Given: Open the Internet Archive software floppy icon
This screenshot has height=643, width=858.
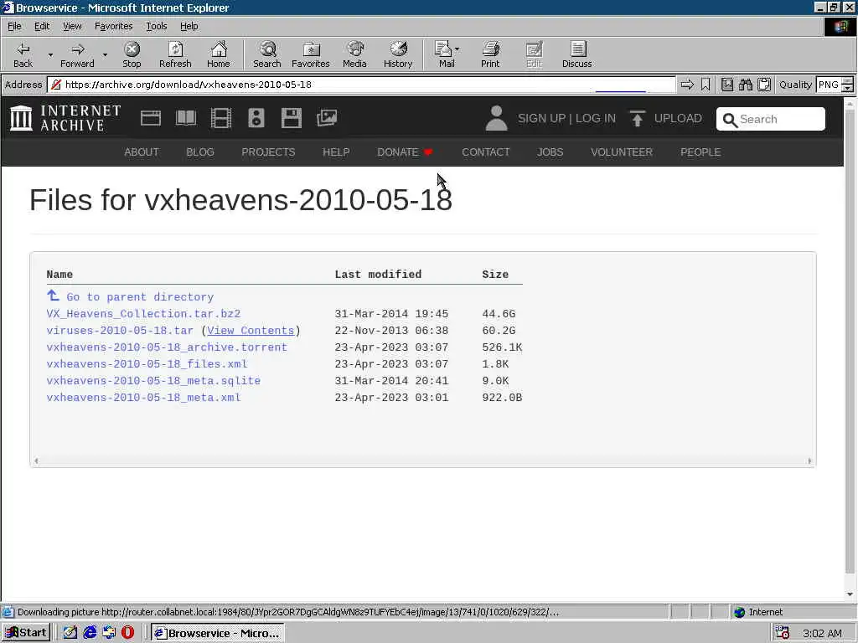Looking at the screenshot, I should click(x=291, y=118).
